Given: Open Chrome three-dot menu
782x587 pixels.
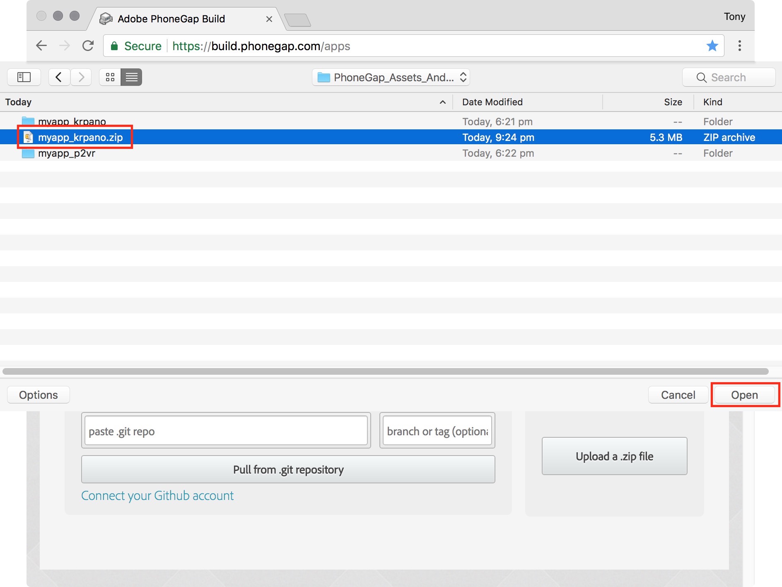Looking at the screenshot, I should [739, 46].
